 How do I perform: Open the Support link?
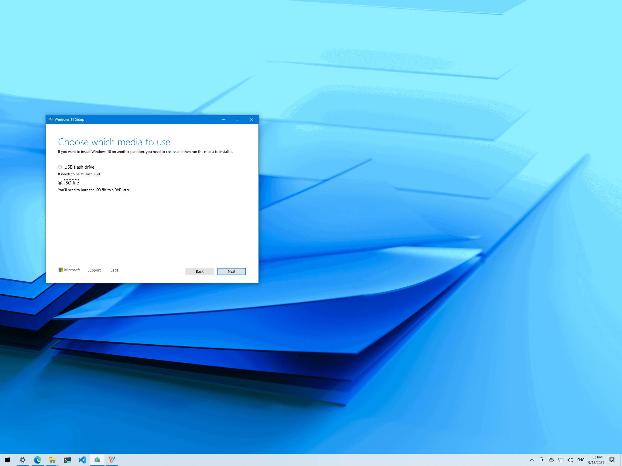93,270
